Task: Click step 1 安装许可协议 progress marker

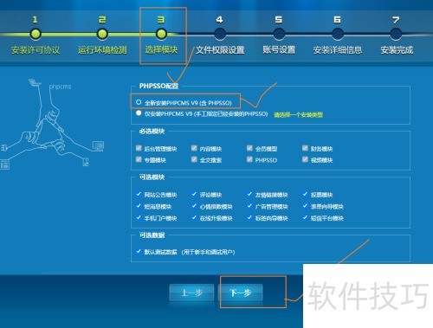Action: pos(36,34)
